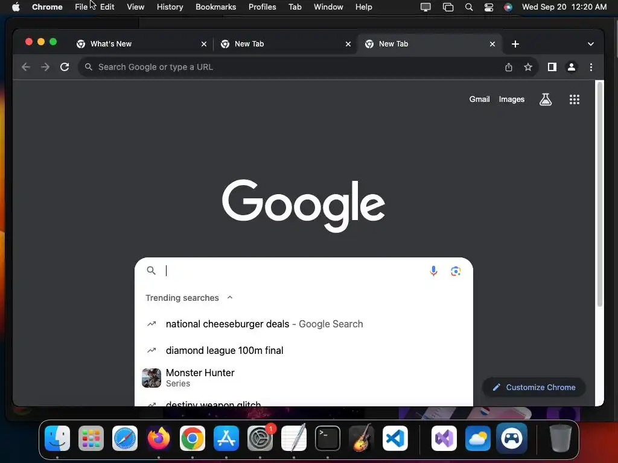Viewport: 618px width, 463px height.
Task: Collapse the Trending searches section
Action: point(230,298)
